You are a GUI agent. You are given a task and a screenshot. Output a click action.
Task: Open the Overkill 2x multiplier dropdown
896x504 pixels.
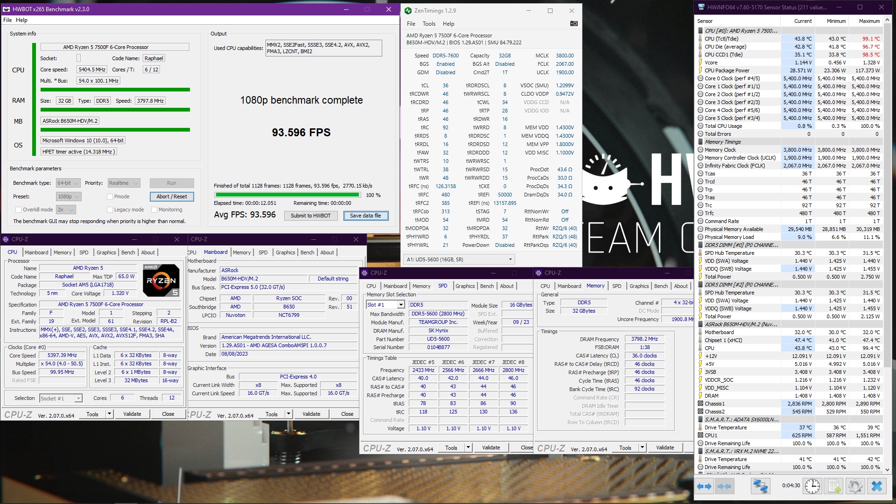(66, 210)
